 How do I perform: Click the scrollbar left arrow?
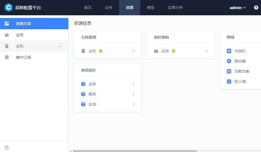point(71,151)
